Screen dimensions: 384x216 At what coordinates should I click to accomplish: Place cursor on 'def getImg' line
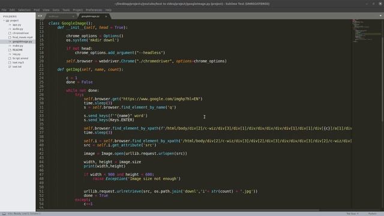[x=91, y=70]
